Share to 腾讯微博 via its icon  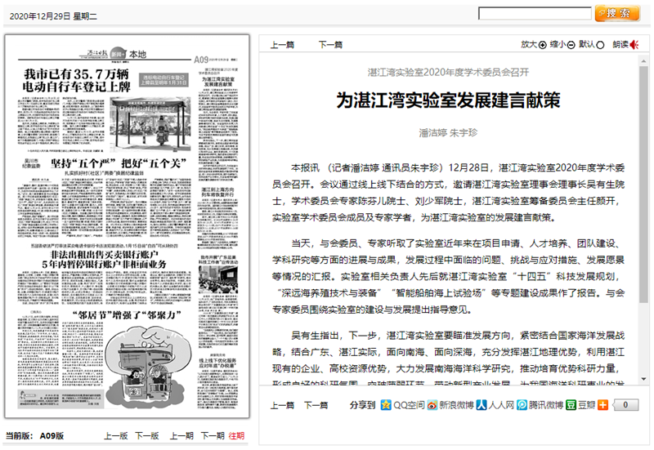(x=522, y=405)
